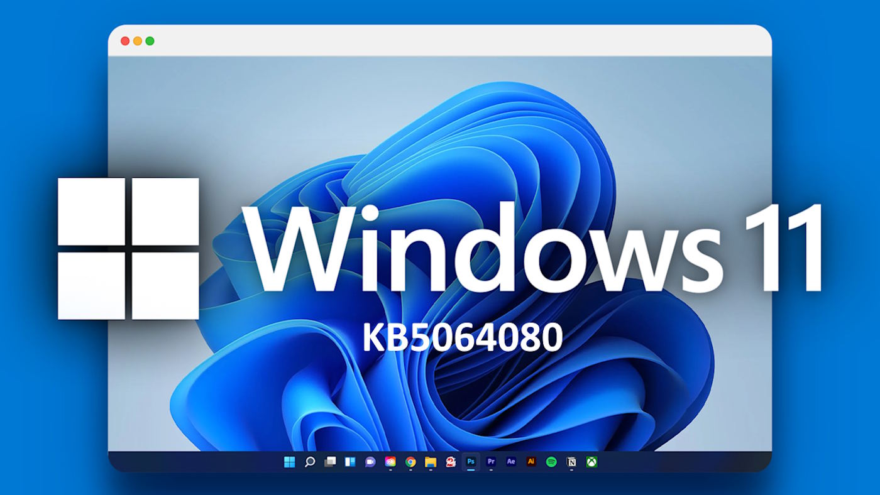Screen dimensions: 880x495
Task: Open After Effects from taskbar
Action: coord(511,462)
